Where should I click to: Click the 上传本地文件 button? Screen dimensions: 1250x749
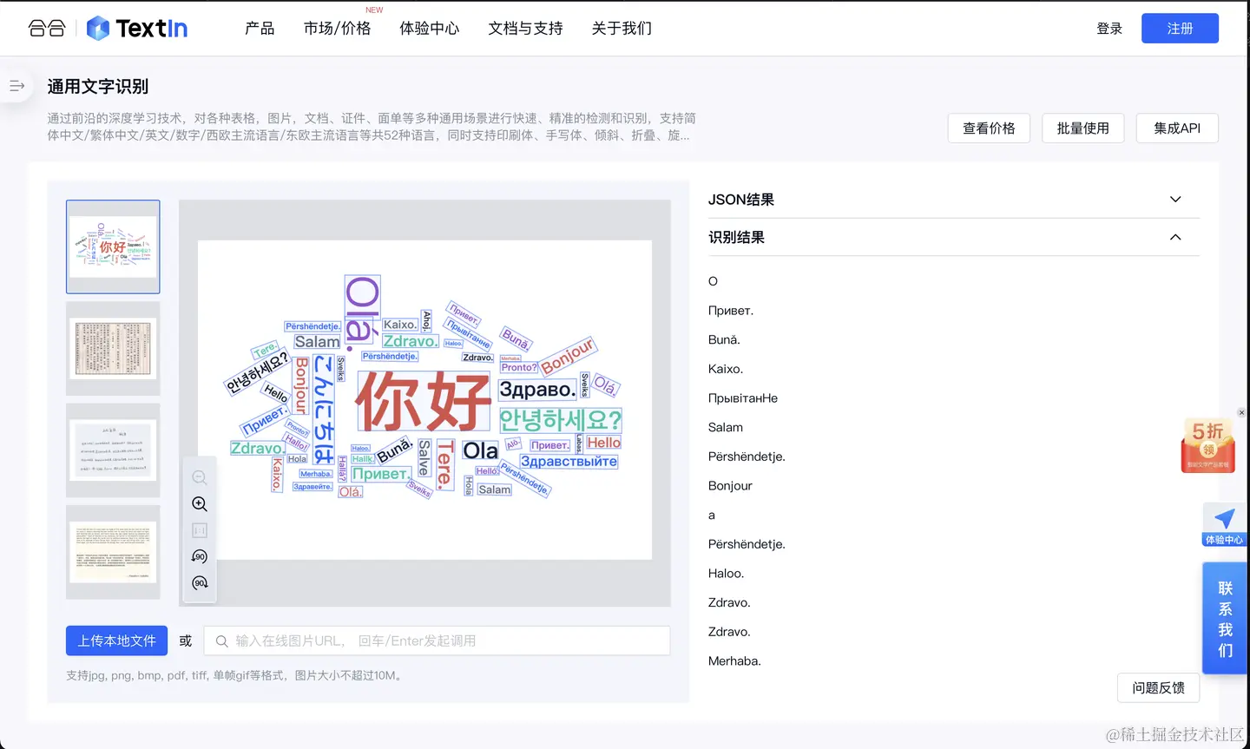[x=116, y=641]
